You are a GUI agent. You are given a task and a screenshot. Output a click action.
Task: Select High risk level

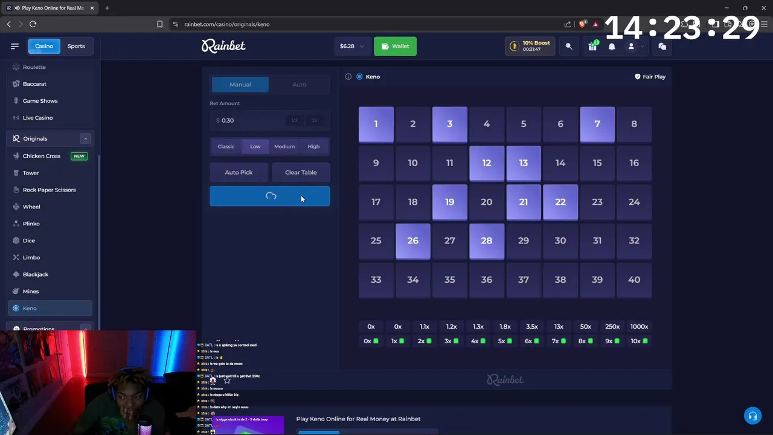(x=313, y=146)
